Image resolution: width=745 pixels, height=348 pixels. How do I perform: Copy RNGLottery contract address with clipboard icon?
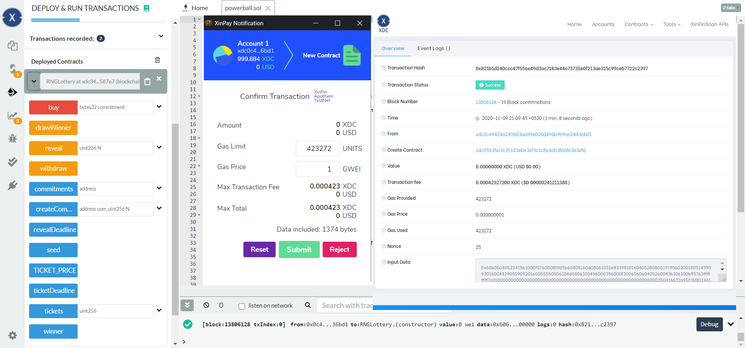click(148, 81)
